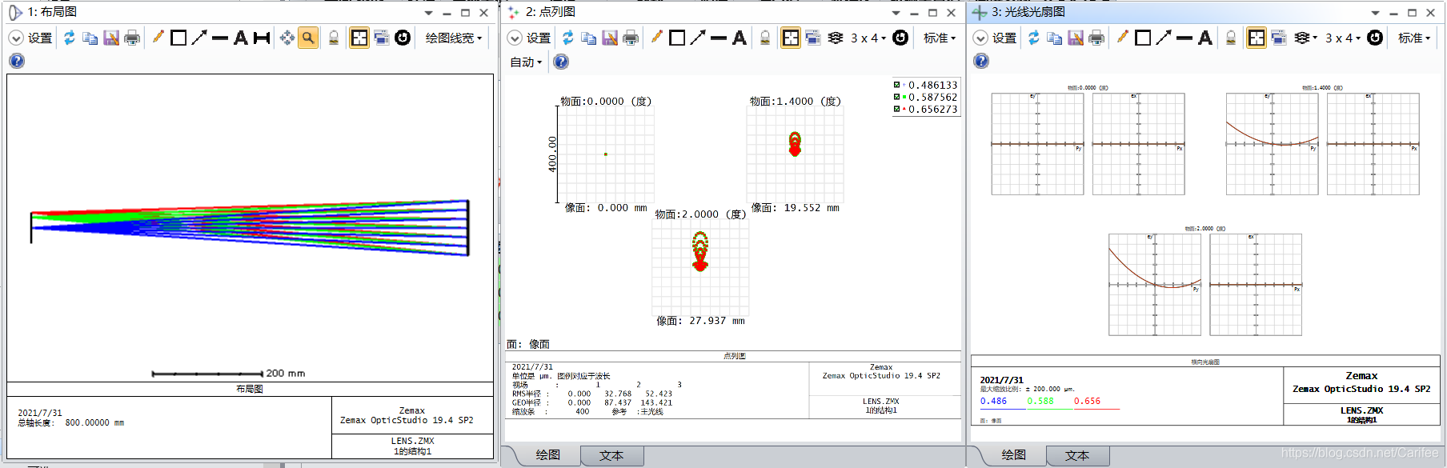This screenshot has width=1447, height=468.
Task: Choose the pan/move tool in 布局图
Action: tap(287, 38)
